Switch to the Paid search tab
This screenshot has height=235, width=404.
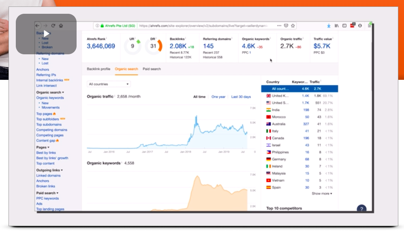[152, 69]
